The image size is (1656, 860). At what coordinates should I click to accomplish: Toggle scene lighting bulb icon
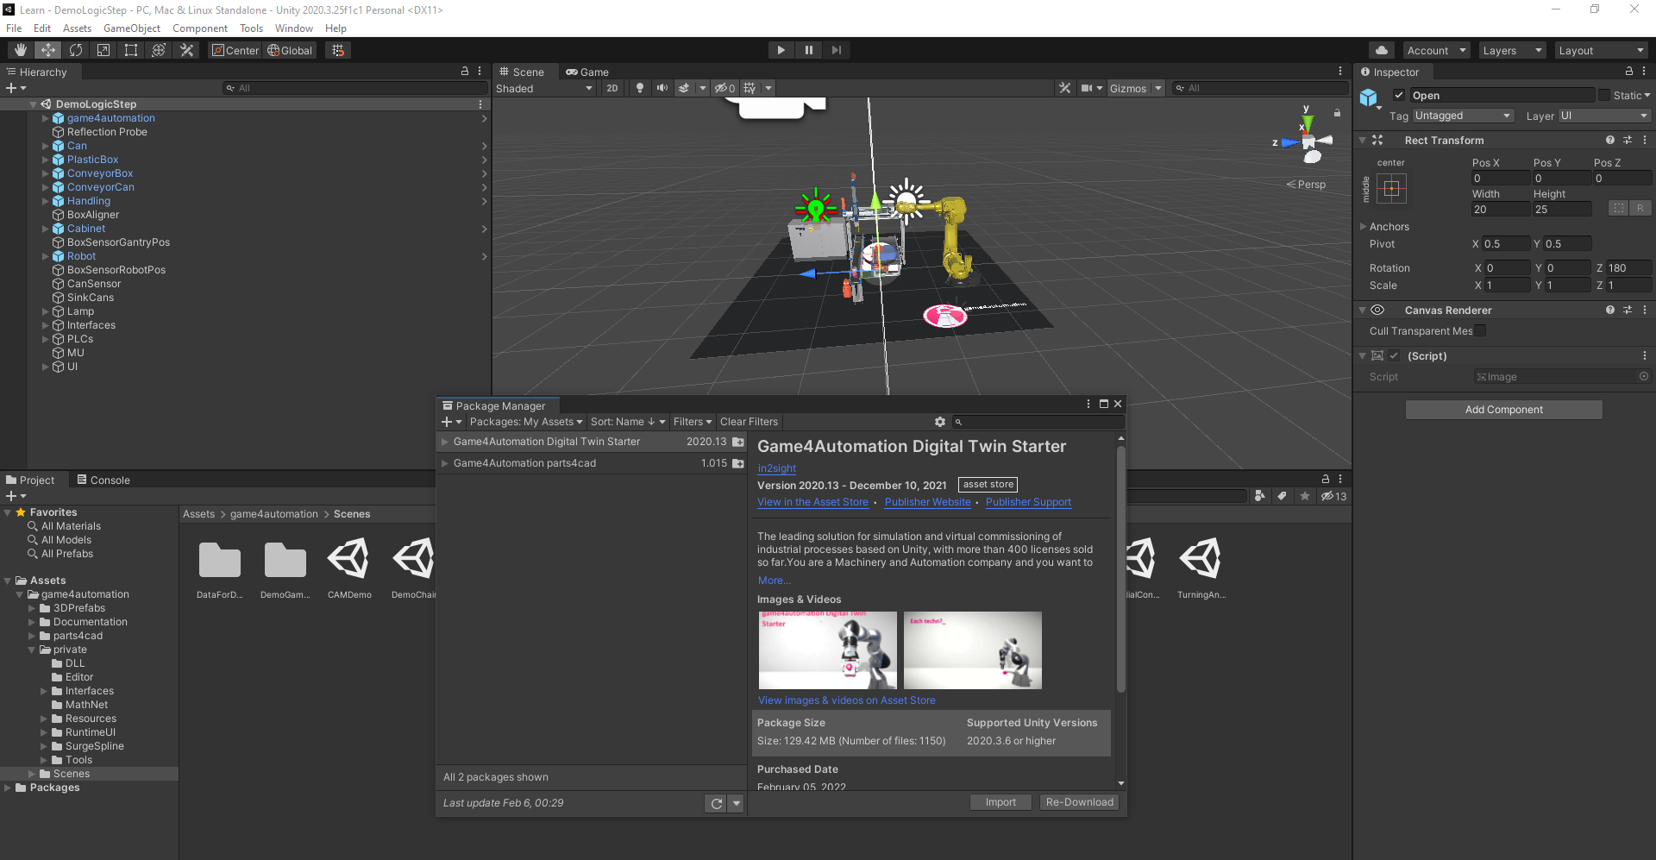click(x=639, y=88)
